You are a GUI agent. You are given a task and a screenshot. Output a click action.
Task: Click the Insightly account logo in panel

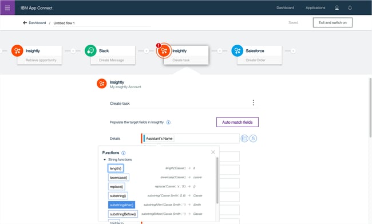pos(102,84)
